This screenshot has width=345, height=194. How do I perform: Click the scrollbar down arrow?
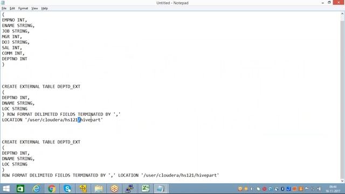(342, 181)
